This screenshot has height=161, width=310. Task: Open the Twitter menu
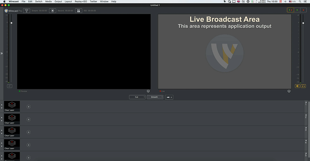tap(93, 2)
